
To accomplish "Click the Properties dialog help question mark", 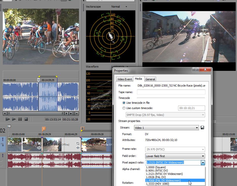I will click(x=195, y=69).
